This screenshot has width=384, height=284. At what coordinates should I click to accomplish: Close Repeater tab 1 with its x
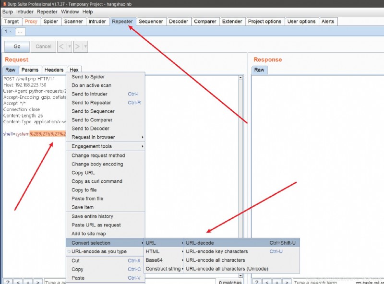point(11,32)
